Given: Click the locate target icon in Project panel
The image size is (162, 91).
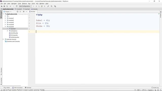Looking at the screenshot, I should point(17,12).
